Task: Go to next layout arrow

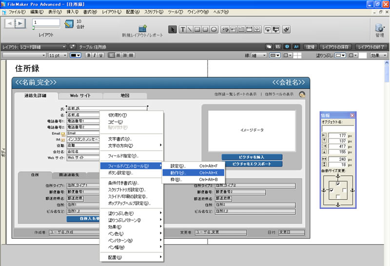Action: 20,23
